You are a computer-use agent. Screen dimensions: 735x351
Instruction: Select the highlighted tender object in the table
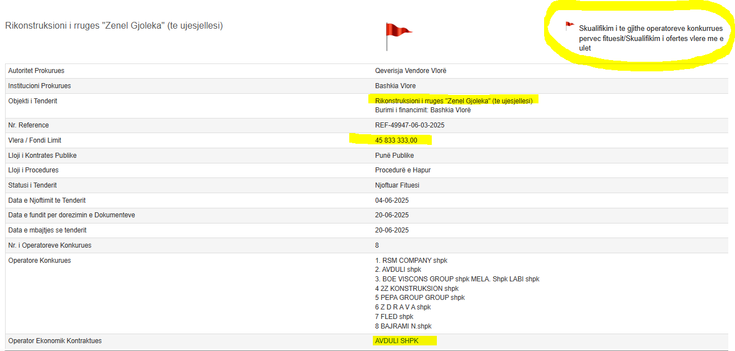[x=454, y=101]
